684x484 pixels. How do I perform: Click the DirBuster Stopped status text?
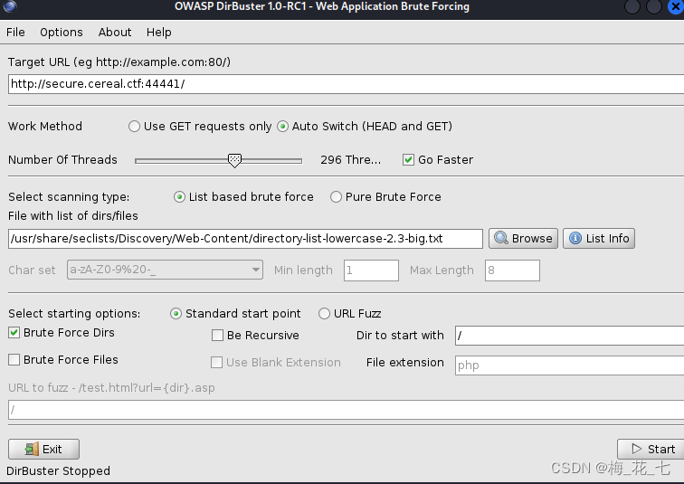pyautogui.click(x=59, y=471)
